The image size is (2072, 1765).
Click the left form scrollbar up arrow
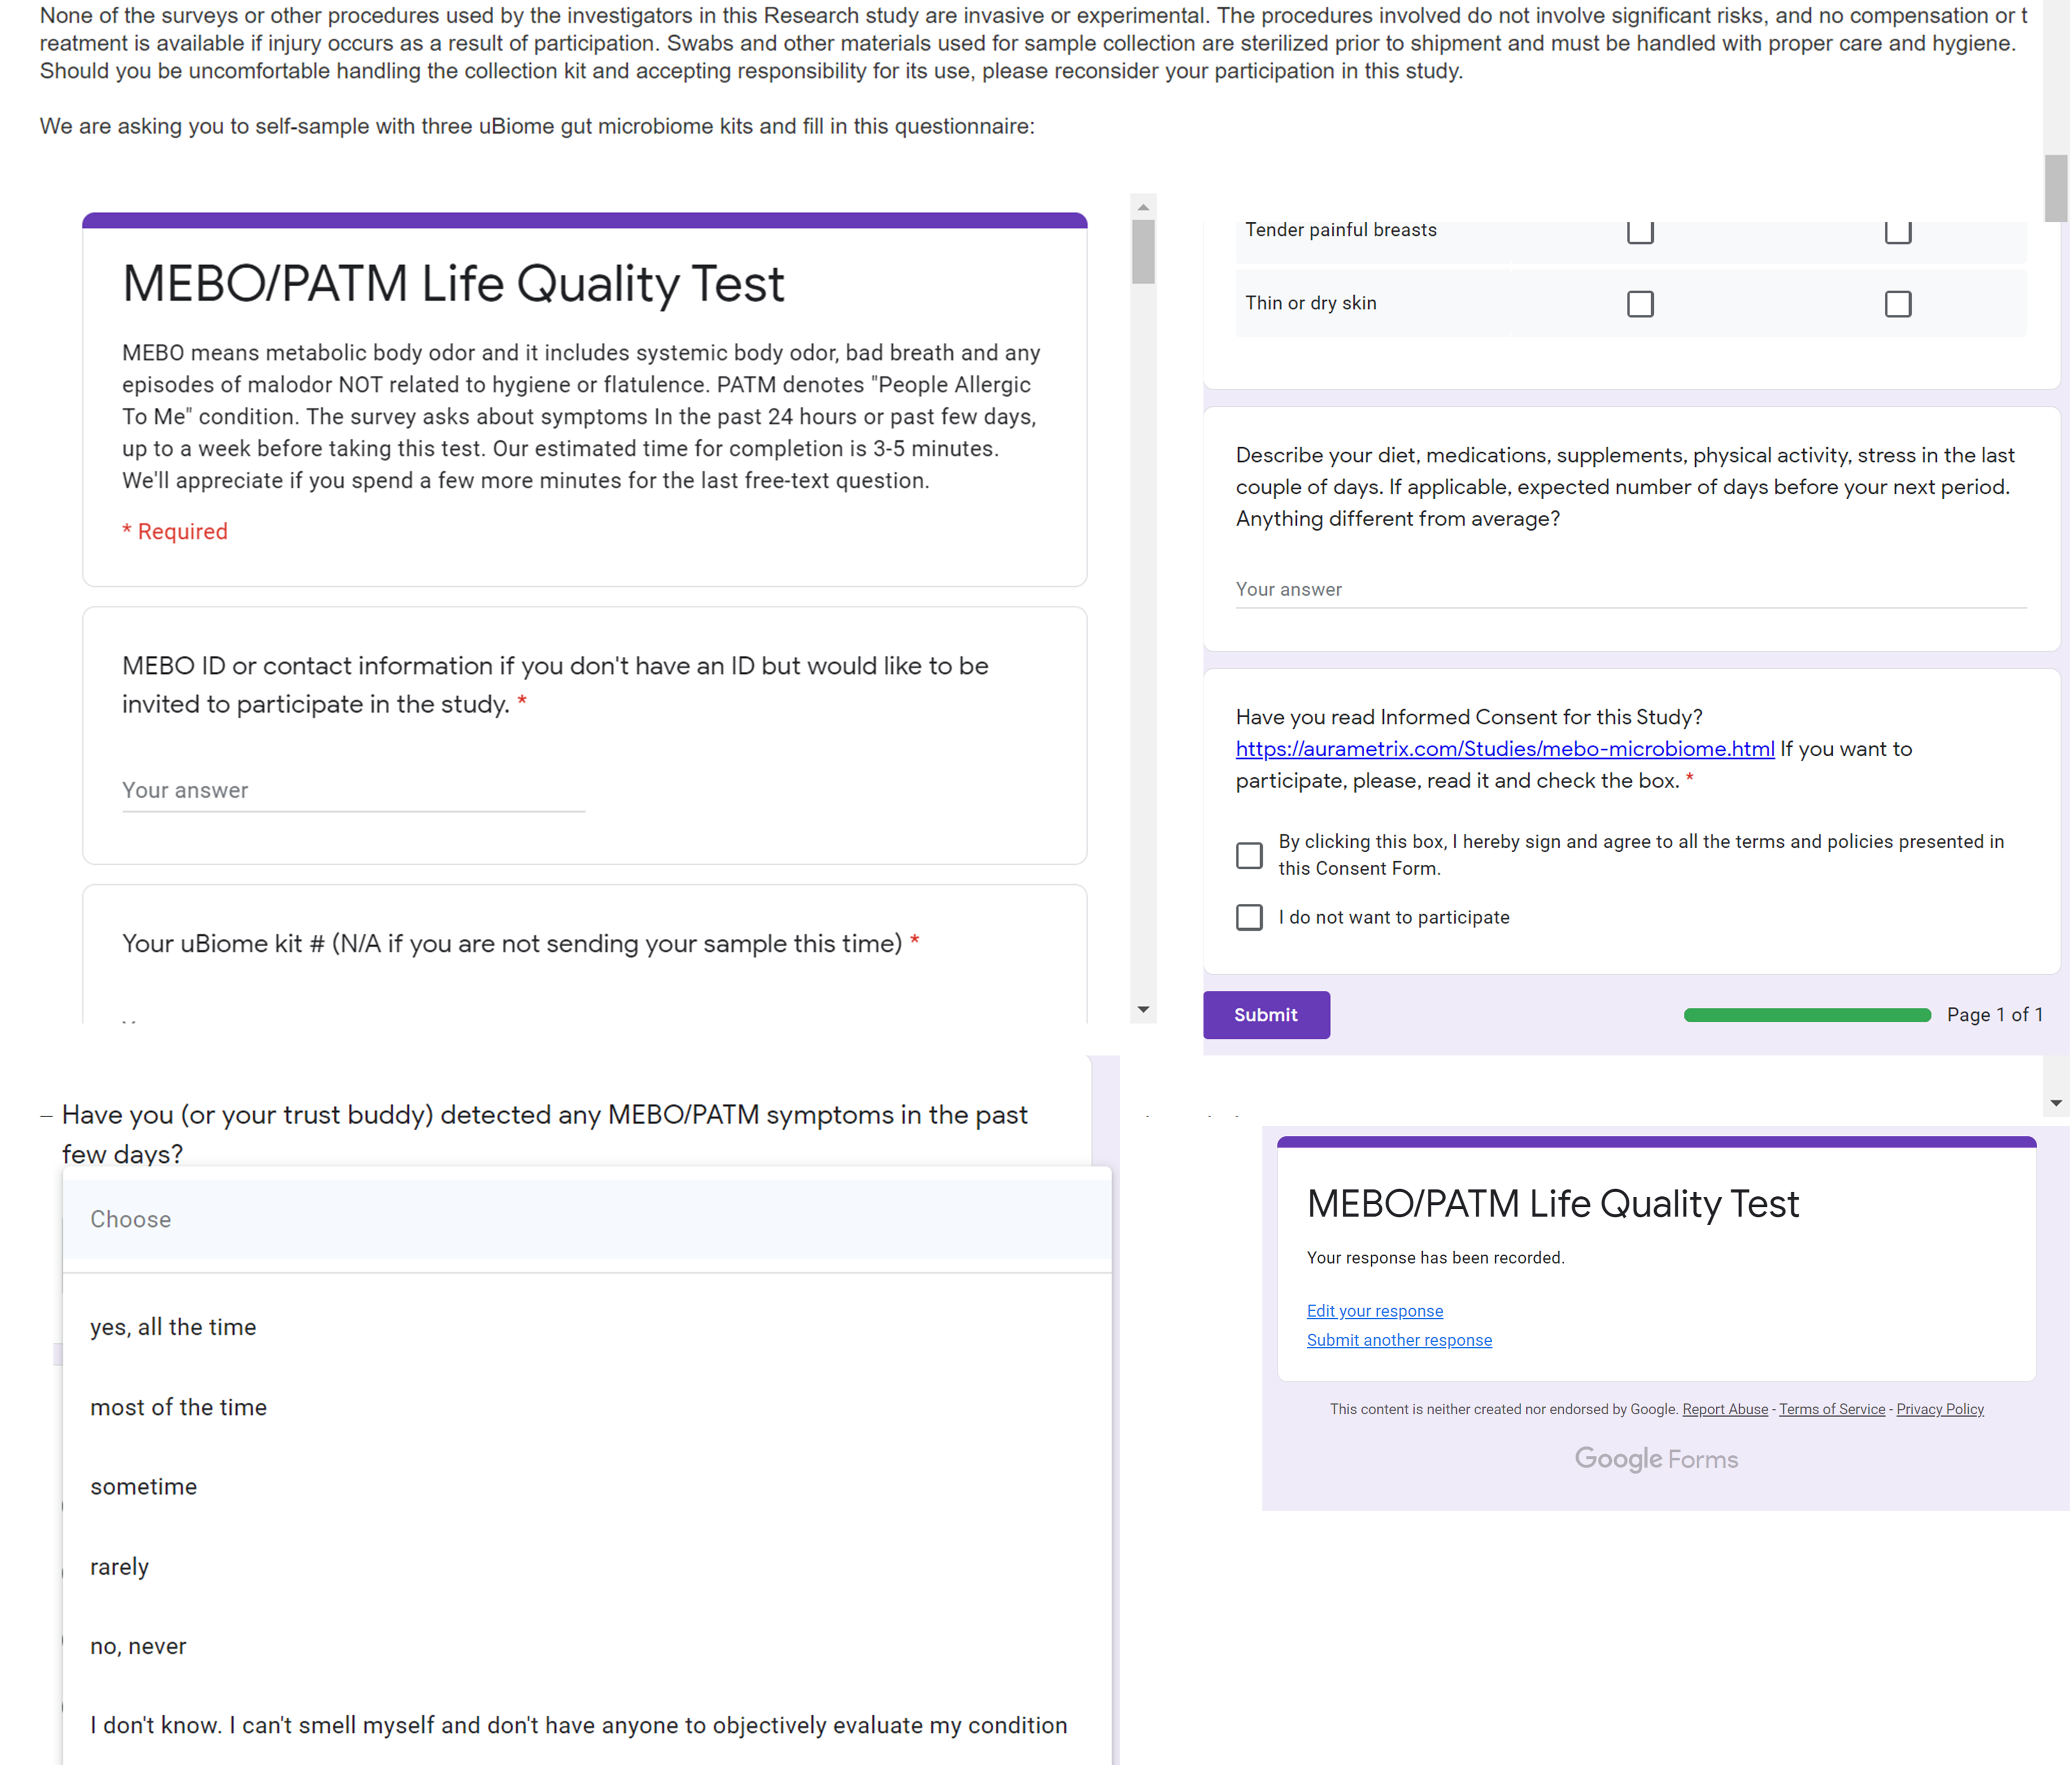point(1143,207)
